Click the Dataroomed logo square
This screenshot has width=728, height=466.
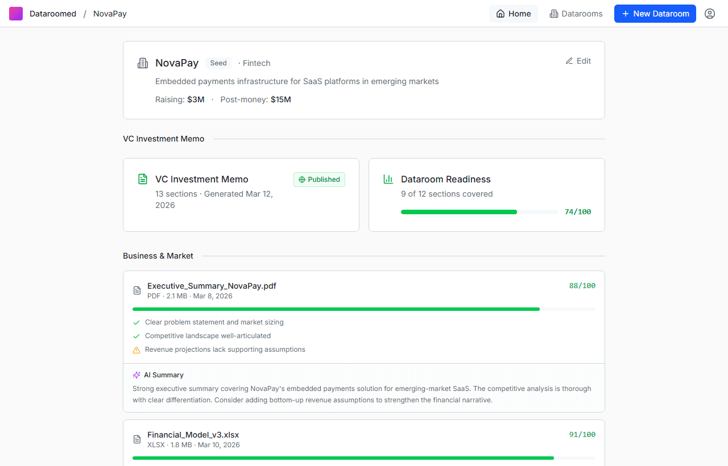15,13
